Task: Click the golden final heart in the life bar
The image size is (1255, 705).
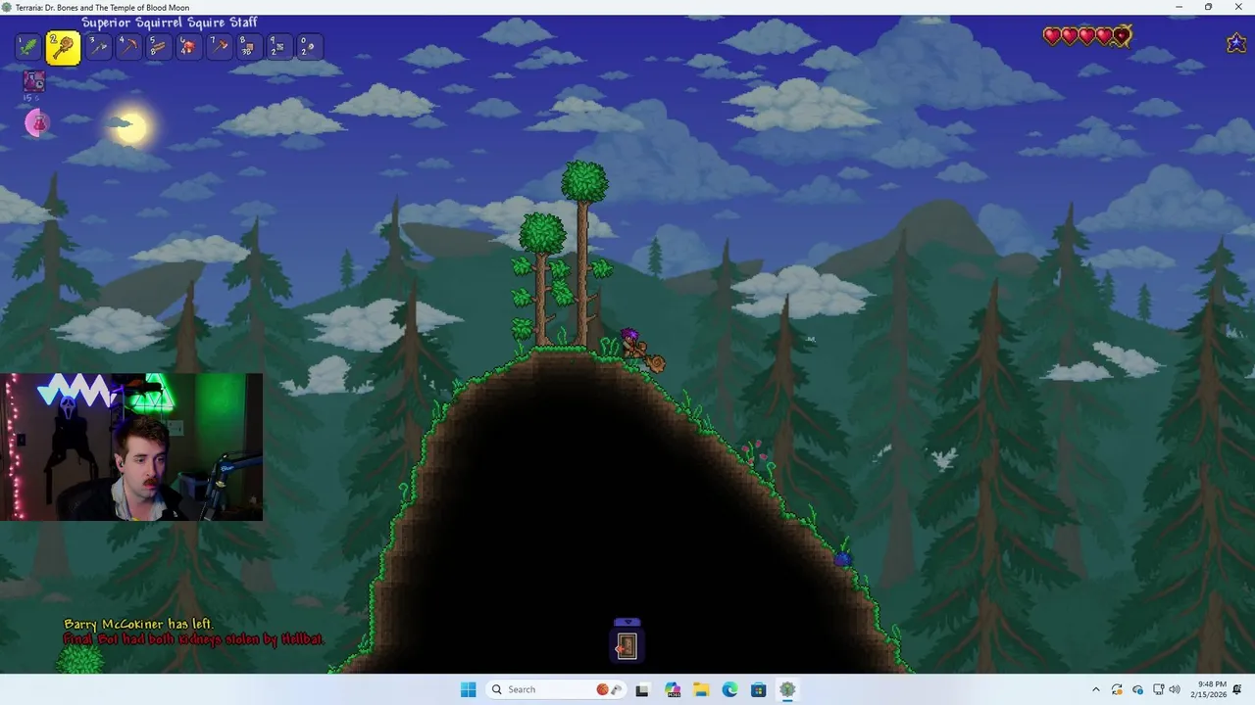Action: pyautogui.click(x=1123, y=36)
